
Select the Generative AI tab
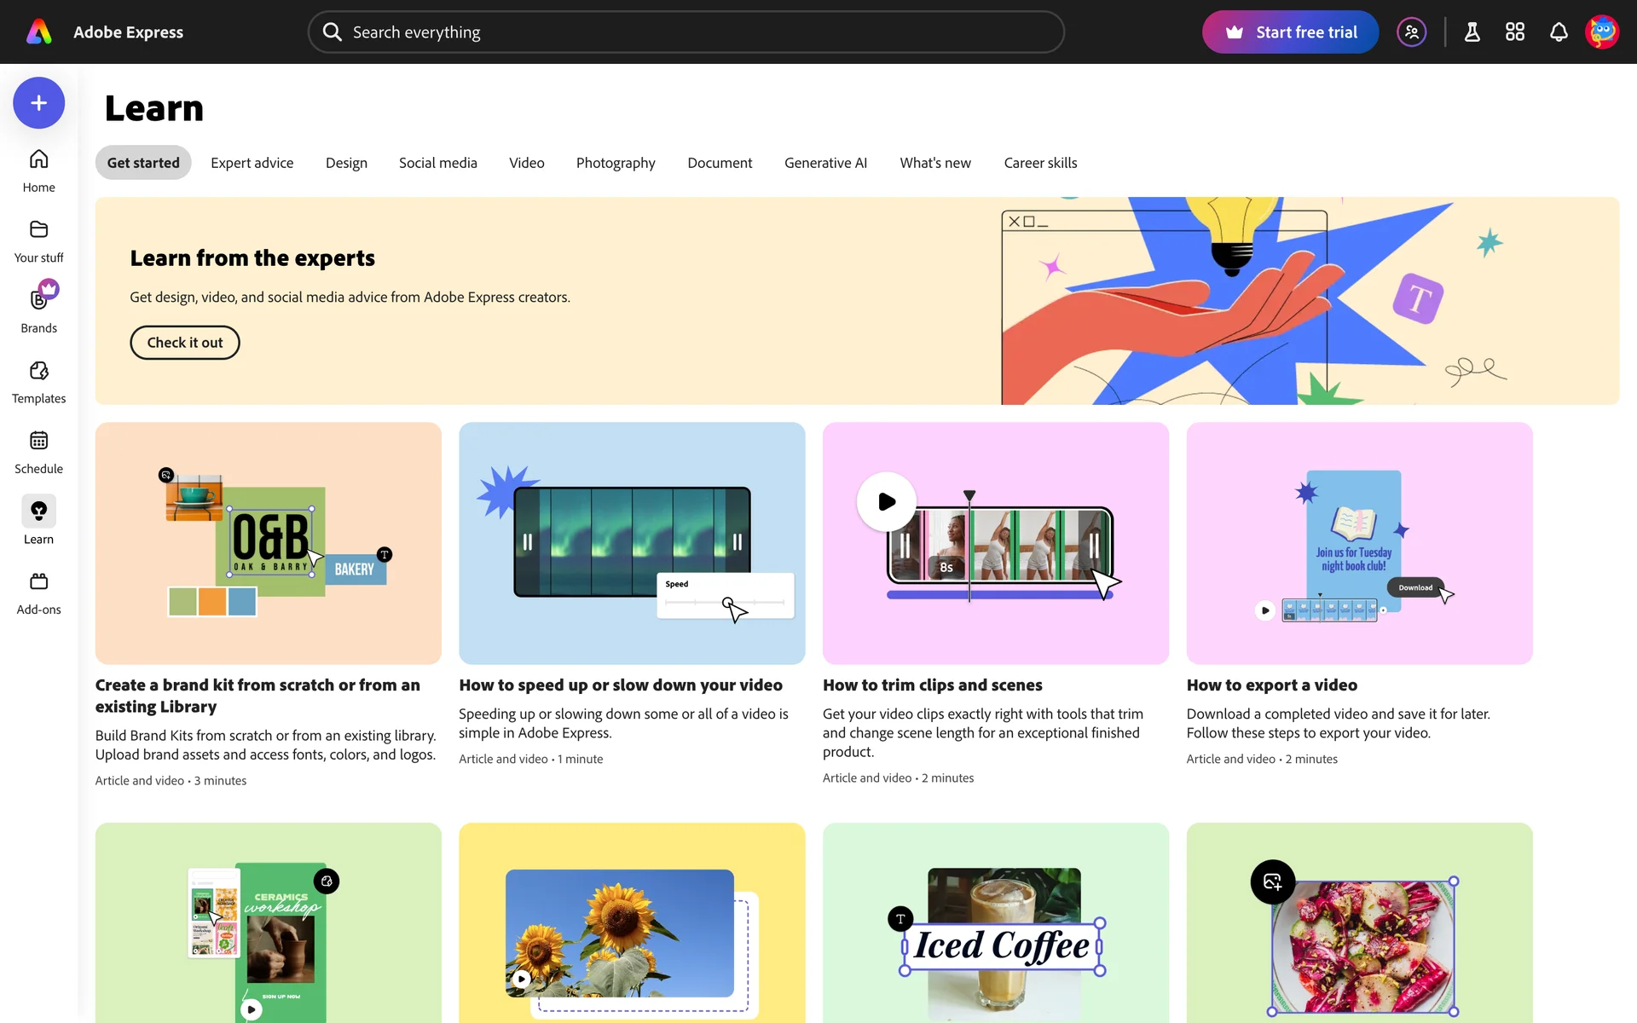coord(824,163)
